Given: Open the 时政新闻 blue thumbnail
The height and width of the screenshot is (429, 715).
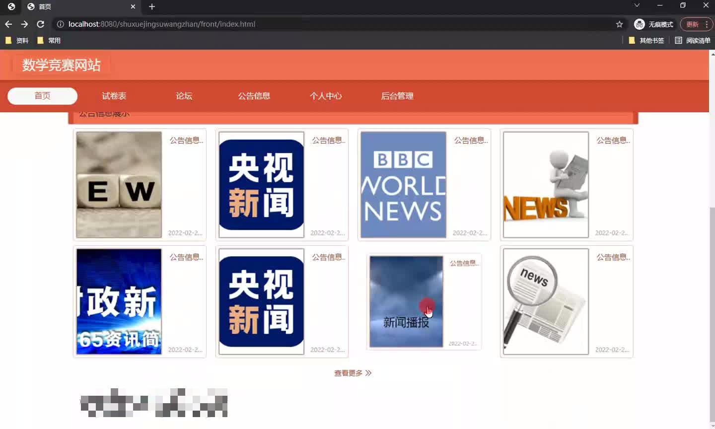Looking at the screenshot, I should (119, 301).
